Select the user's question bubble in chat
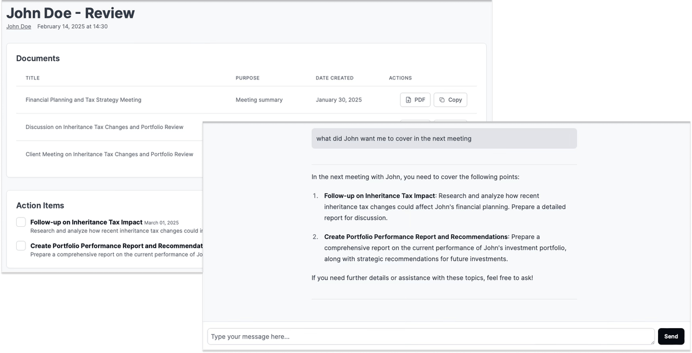Image resolution: width=692 pixels, height=353 pixels. click(443, 139)
